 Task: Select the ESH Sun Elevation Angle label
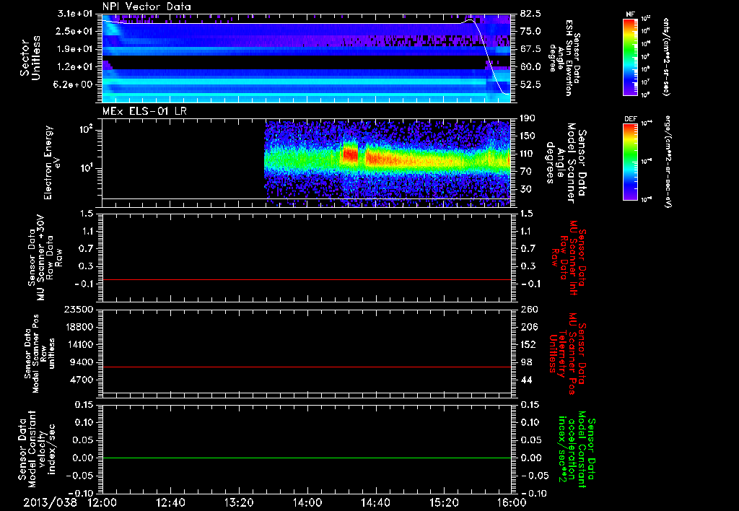tap(564, 58)
